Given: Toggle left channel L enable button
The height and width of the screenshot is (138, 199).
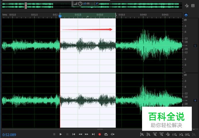Looking at the screenshot, I should coord(195,46).
